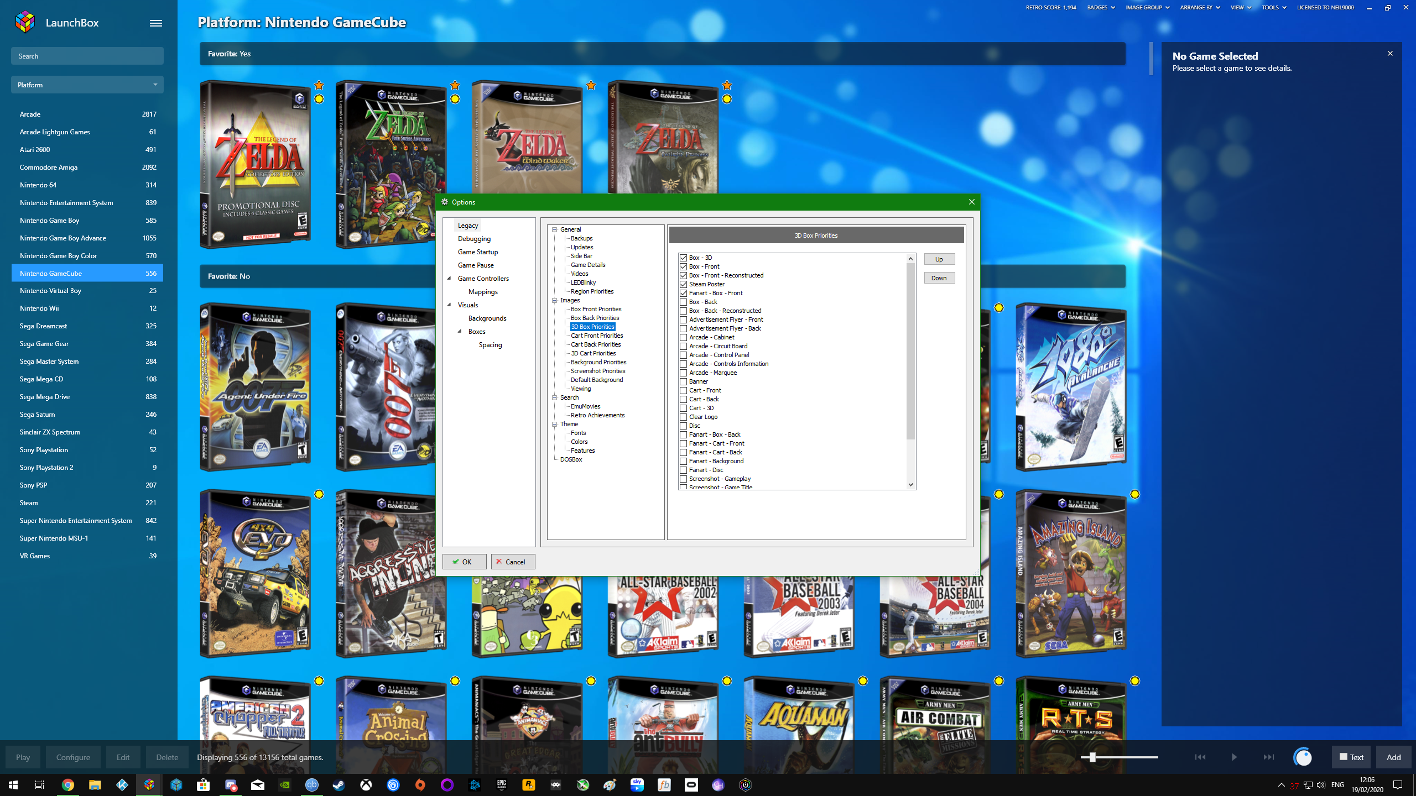The width and height of the screenshot is (1416, 796).
Task: Open the LaunchBox hamburger menu
Action: tap(156, 23)
